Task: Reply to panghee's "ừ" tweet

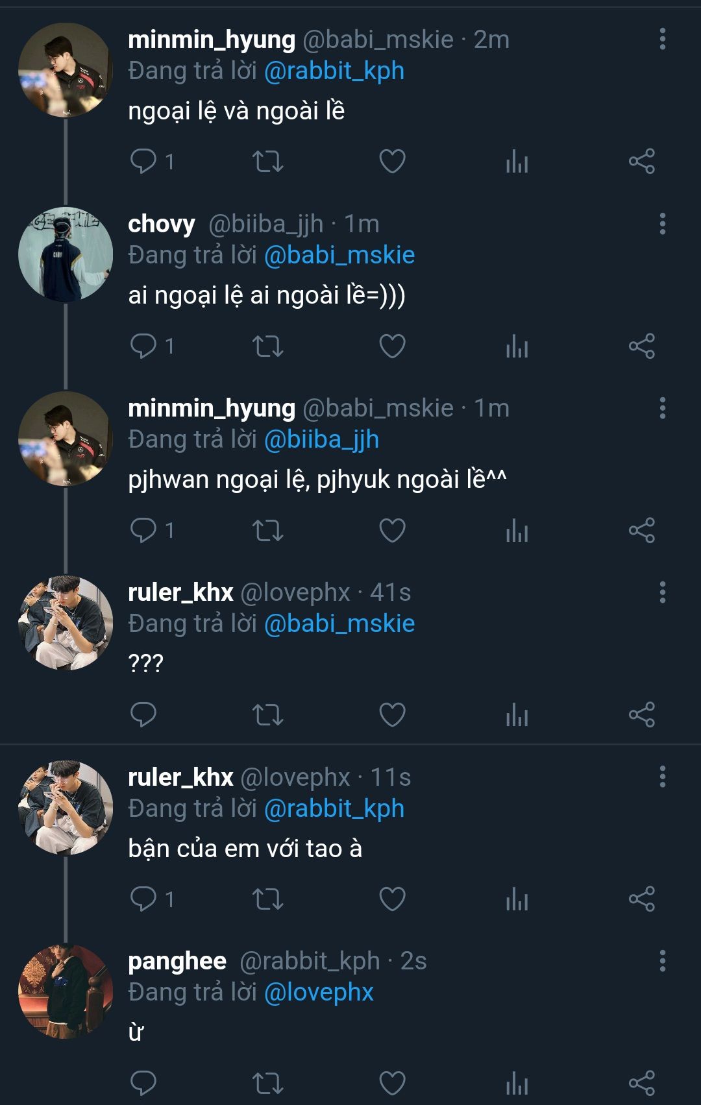Action: pyautogui.click(x=143, y=1083)
